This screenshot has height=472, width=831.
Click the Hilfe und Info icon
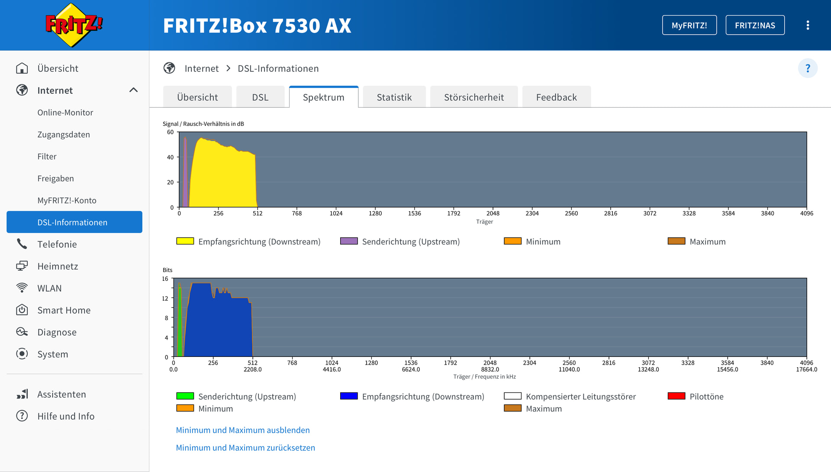(x=22, y=416)
